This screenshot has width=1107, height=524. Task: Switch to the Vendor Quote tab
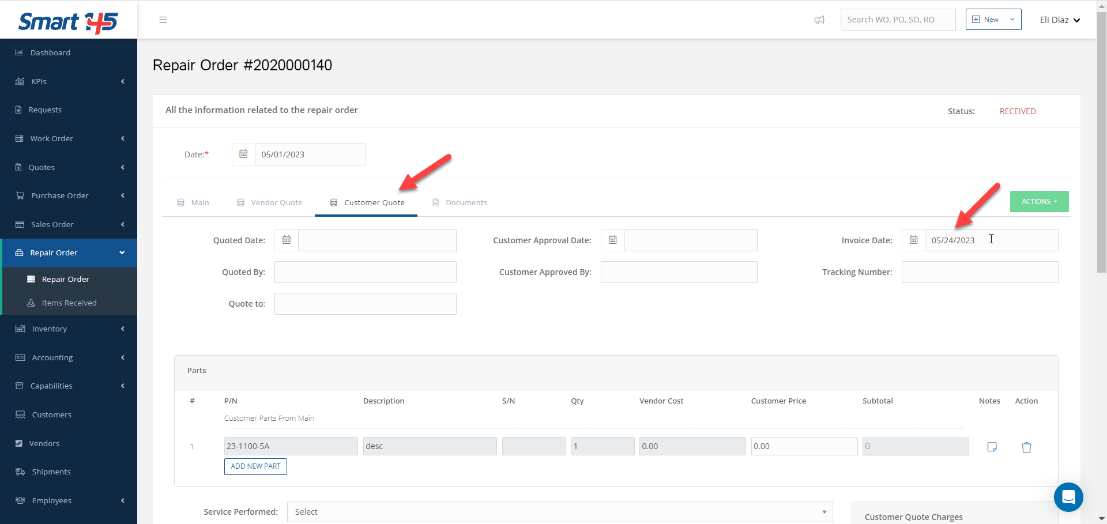(x=270, y=203)
